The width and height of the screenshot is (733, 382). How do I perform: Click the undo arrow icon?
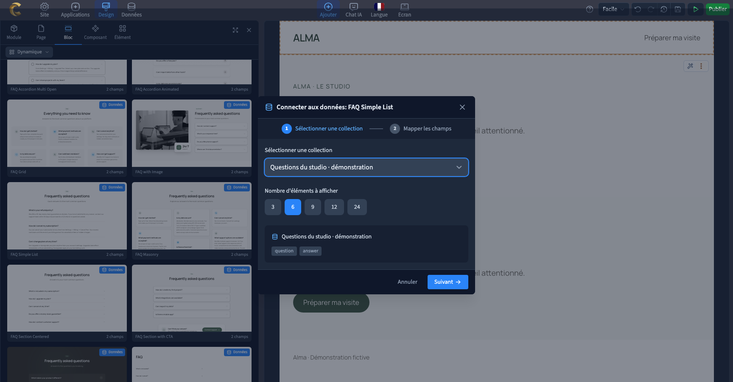click(x=638, y=9)
